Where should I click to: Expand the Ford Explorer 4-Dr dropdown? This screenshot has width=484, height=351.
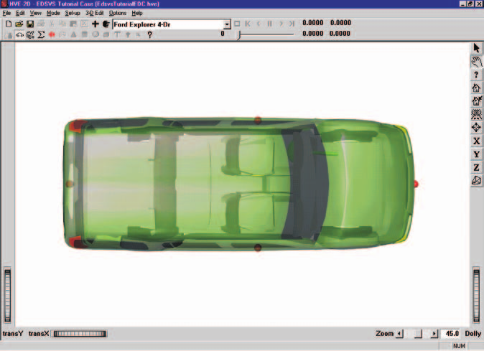(x=227, y=24)
